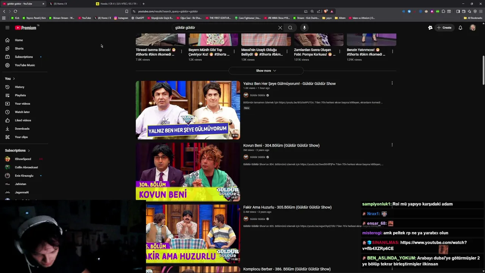Open the icon left of Create
The image size is (485, 273).
(x=430, y=28)
